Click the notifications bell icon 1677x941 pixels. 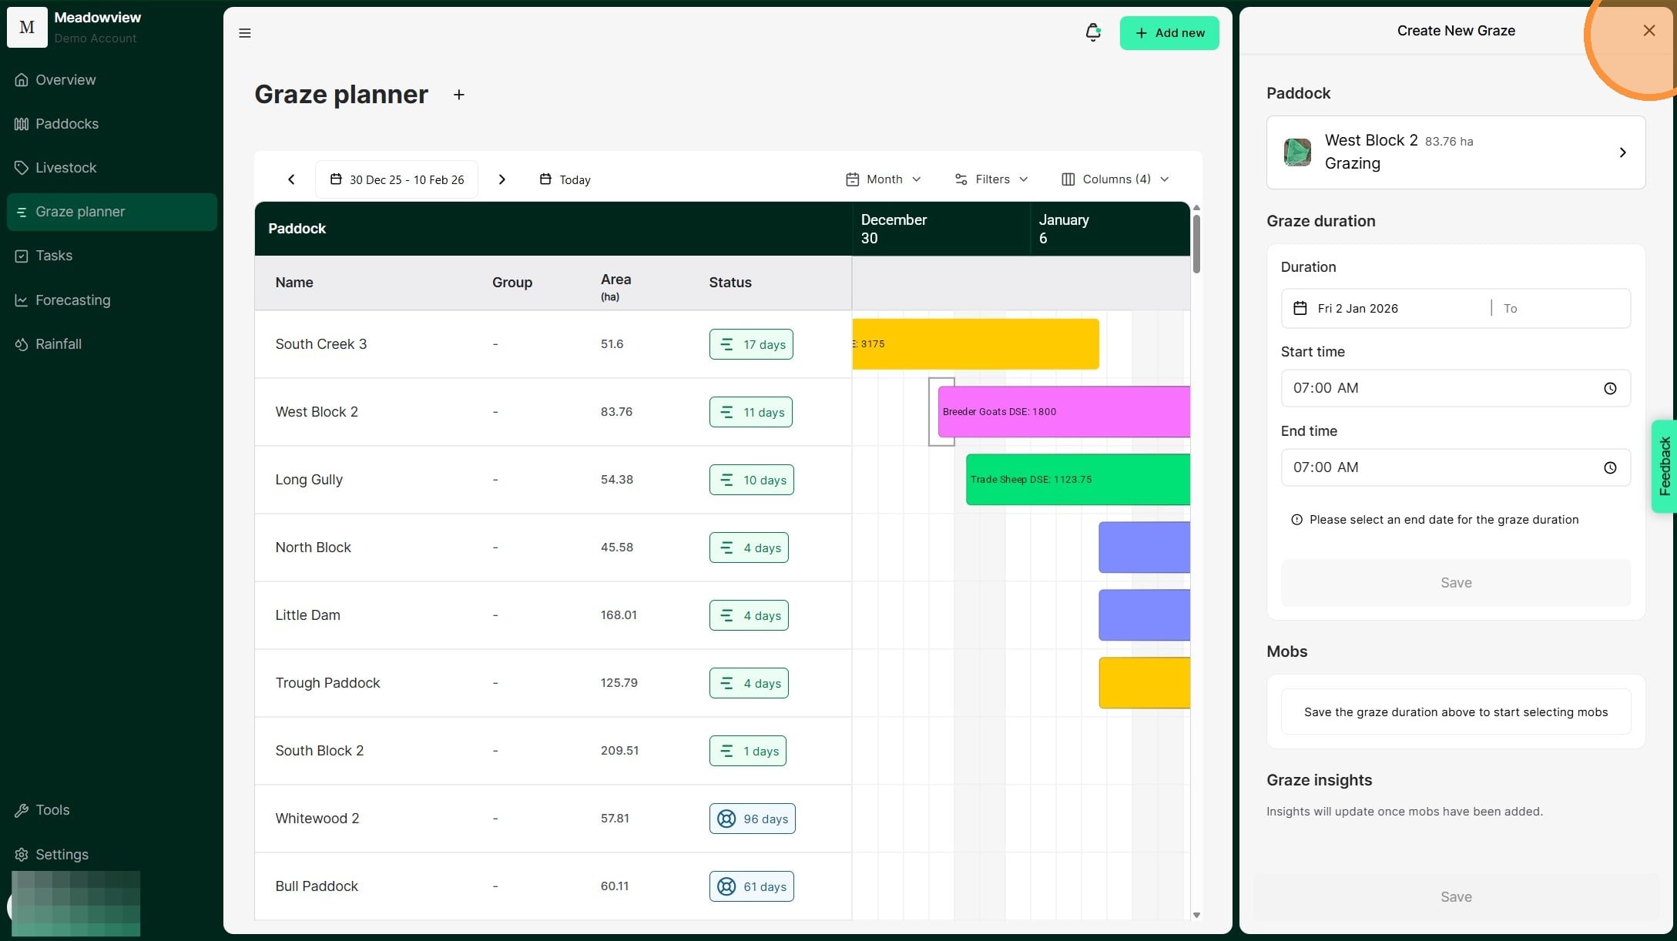[x=1092, y=32]
